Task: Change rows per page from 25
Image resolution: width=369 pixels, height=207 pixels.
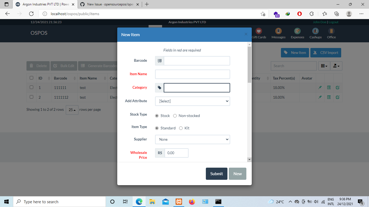Action: [x=72, y=110]
